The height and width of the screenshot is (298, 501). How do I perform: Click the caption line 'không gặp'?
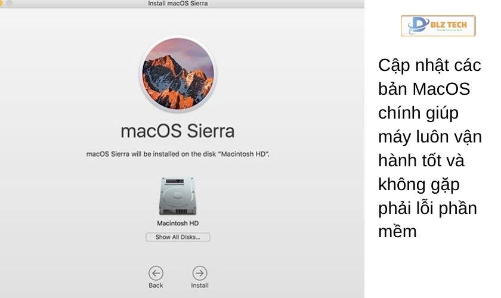click(x=419, y=185)
